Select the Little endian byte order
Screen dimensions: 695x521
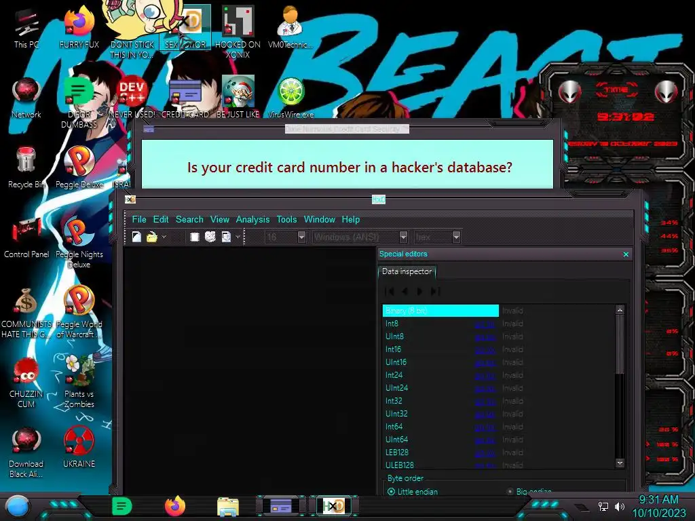412,491
